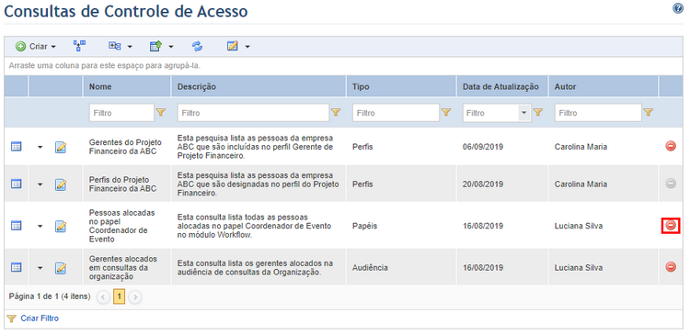The height and width of the screenshot is (335, 690).
Task: Click the blue refresh arrows icon
Action: click(197, 46)
